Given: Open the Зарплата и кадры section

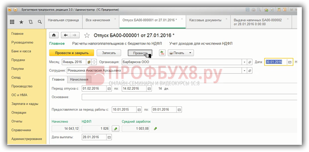Looking at the screenshot, I should 25,104.
